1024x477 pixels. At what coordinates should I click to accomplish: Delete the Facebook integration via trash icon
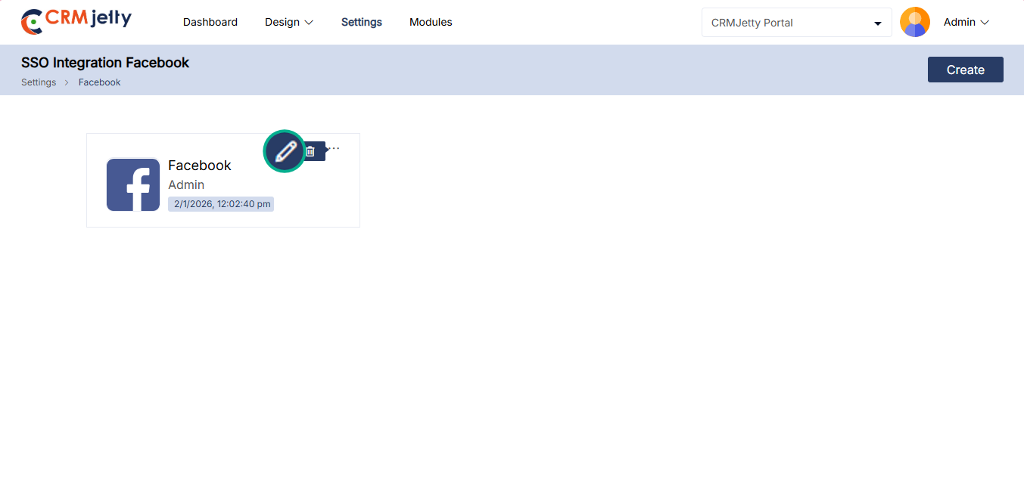[x=310, y=151]
